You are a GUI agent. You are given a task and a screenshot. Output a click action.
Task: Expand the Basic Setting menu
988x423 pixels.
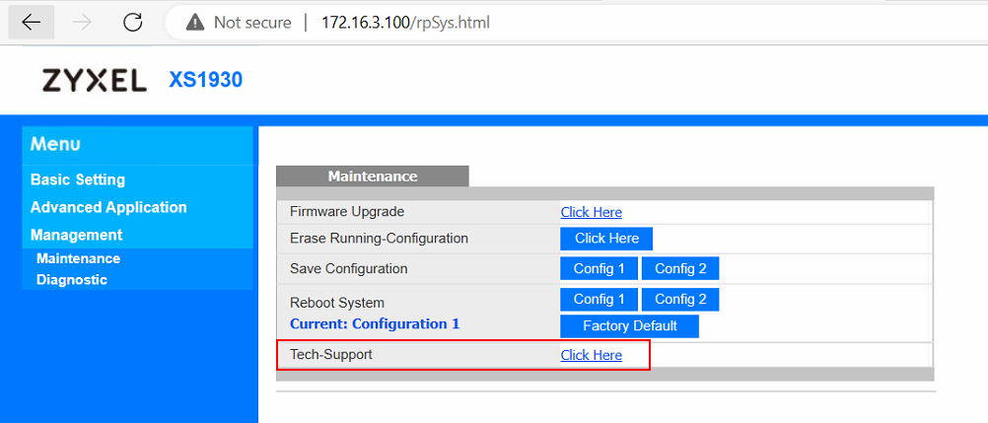coord(78,179)
